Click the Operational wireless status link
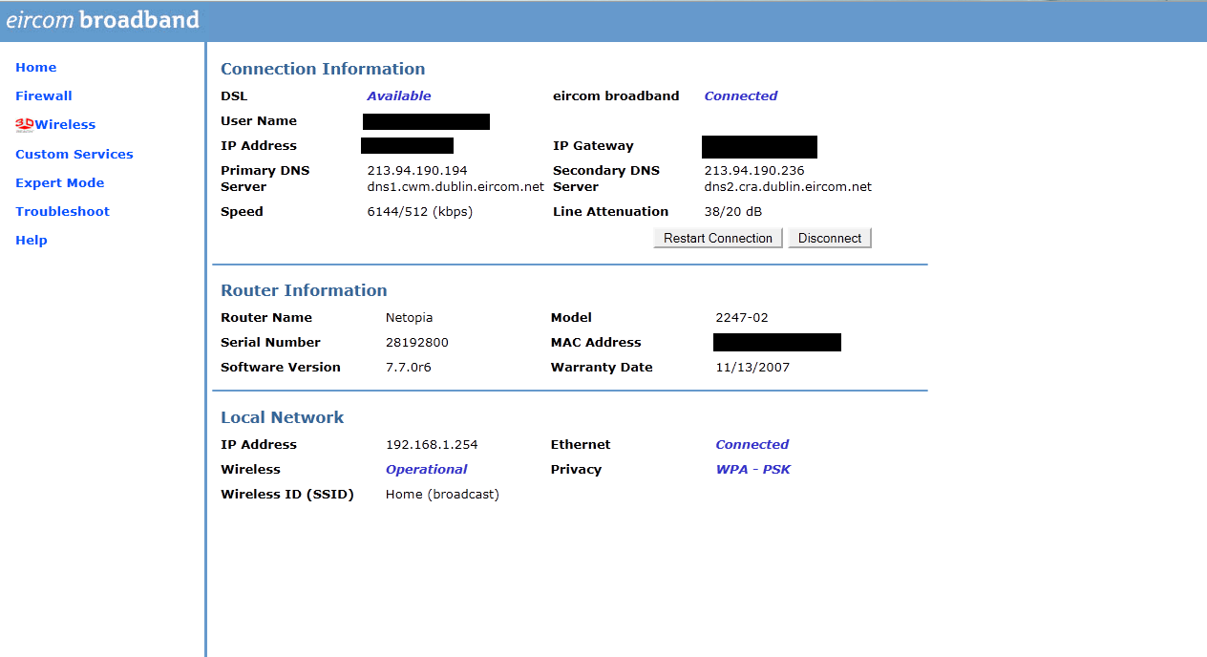 [x=426, y=469]
